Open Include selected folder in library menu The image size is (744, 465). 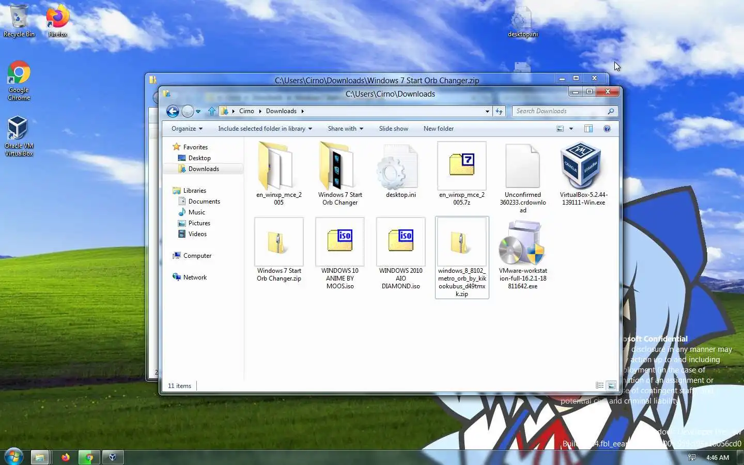click(265, 129)
